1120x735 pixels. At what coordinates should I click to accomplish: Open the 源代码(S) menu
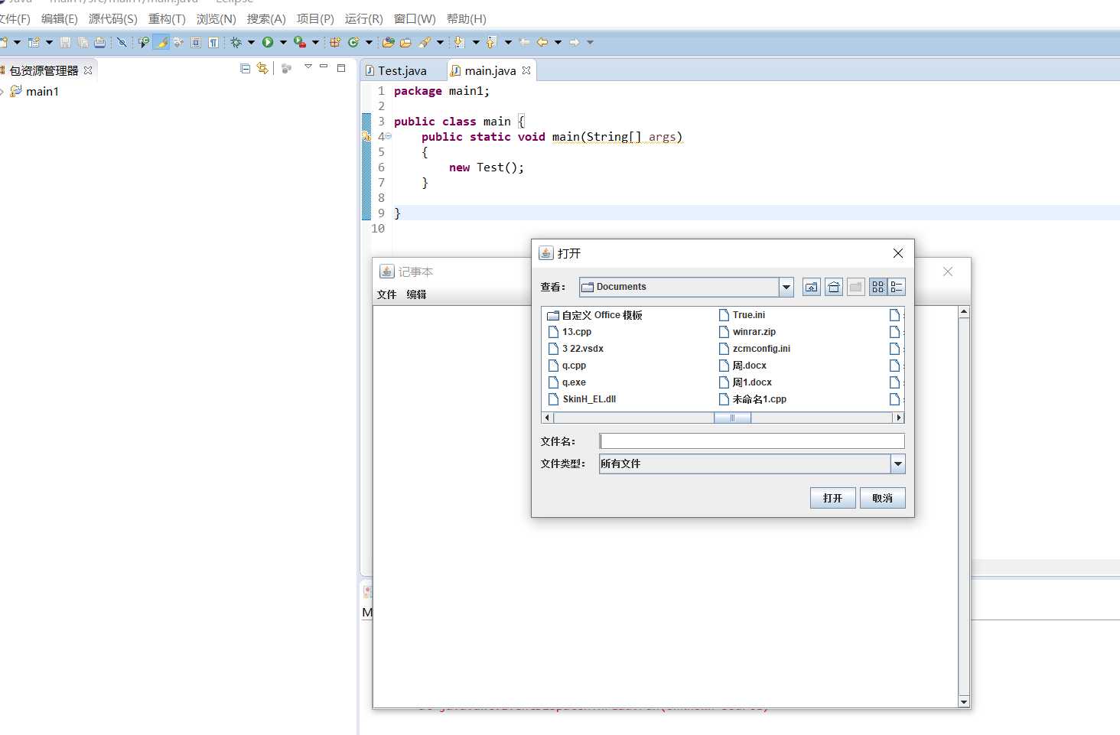click(113, 18)
